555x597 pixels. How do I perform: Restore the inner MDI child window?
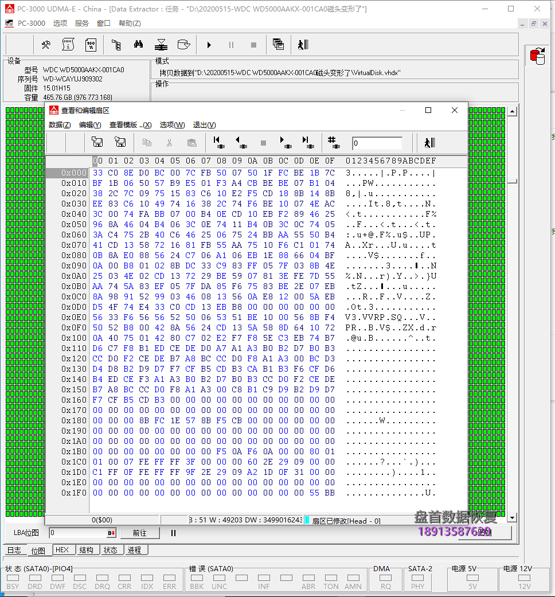(534, 24)
